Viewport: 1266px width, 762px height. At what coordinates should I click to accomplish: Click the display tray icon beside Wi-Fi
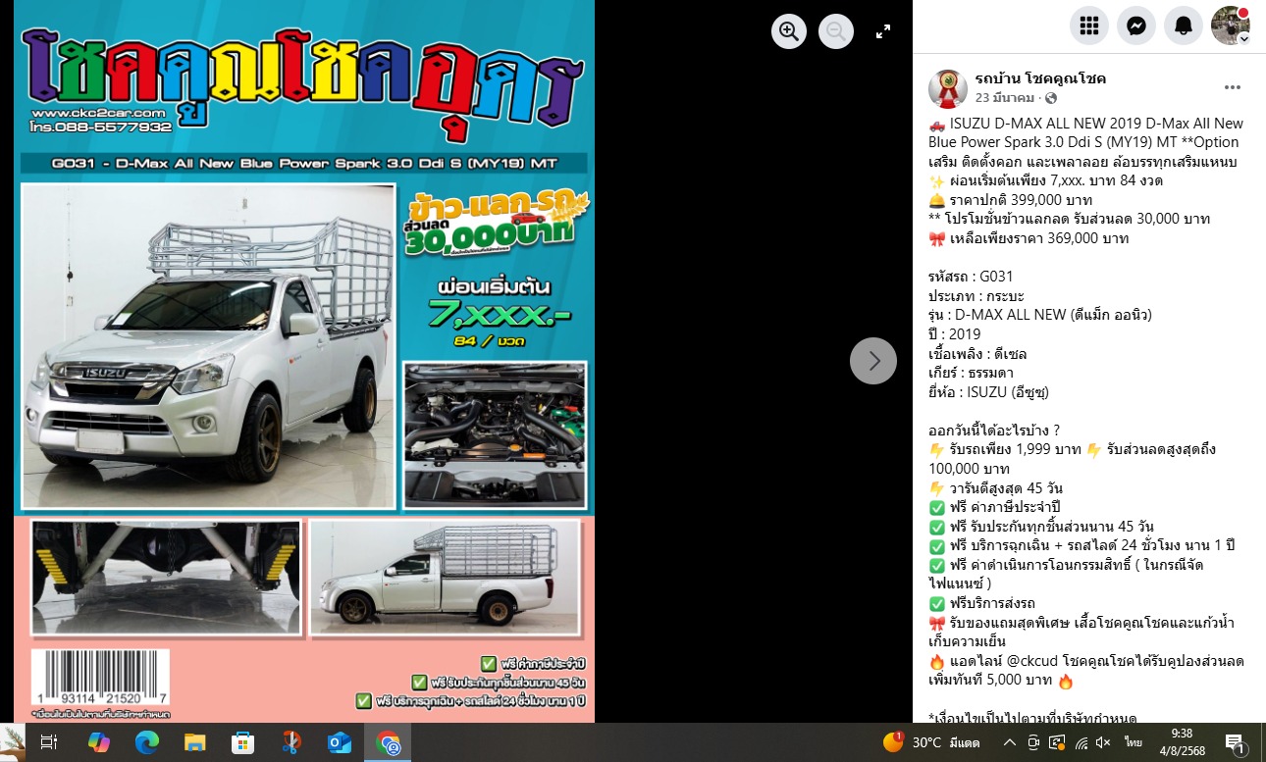(1057, 742)
